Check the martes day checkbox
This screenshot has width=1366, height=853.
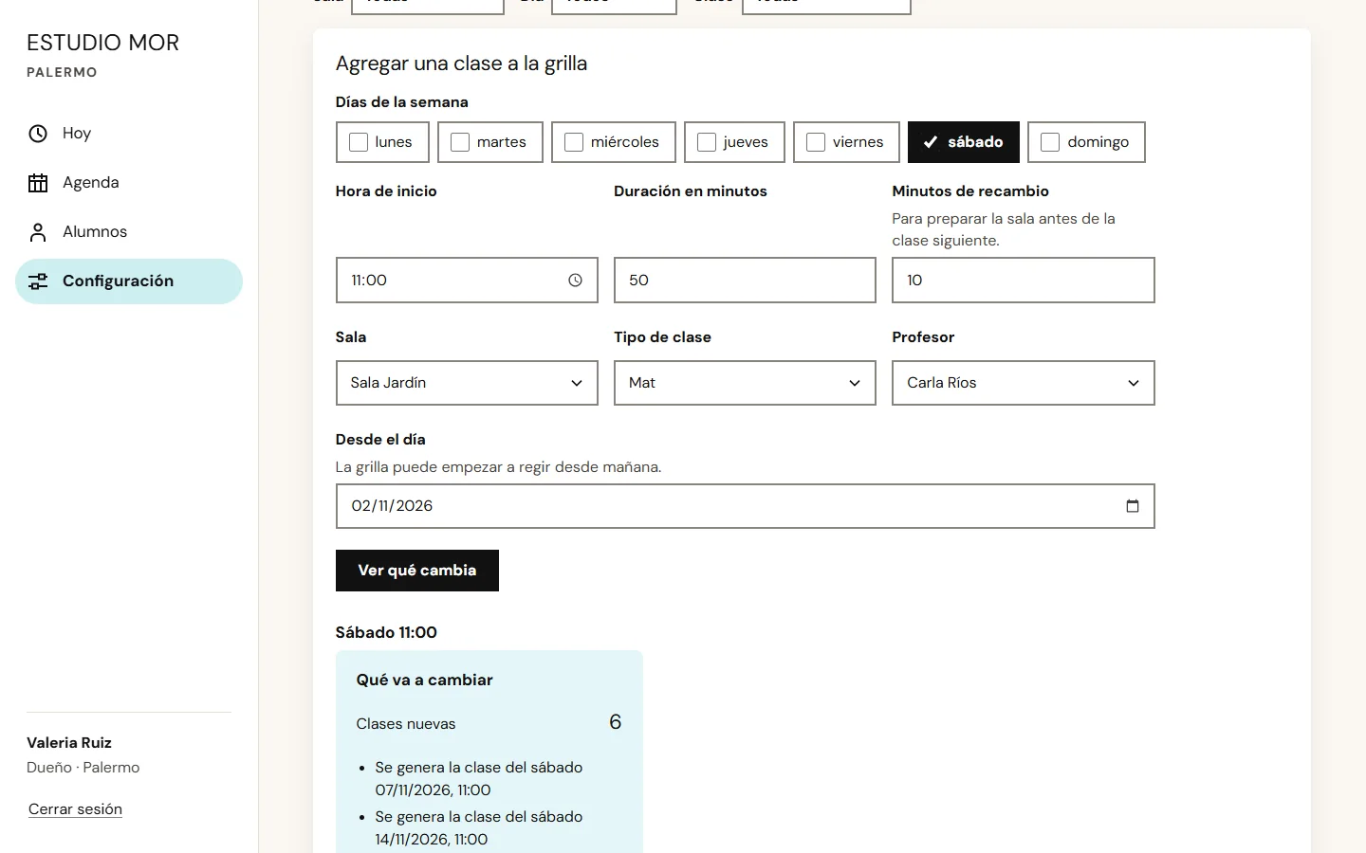click(460, 142)
